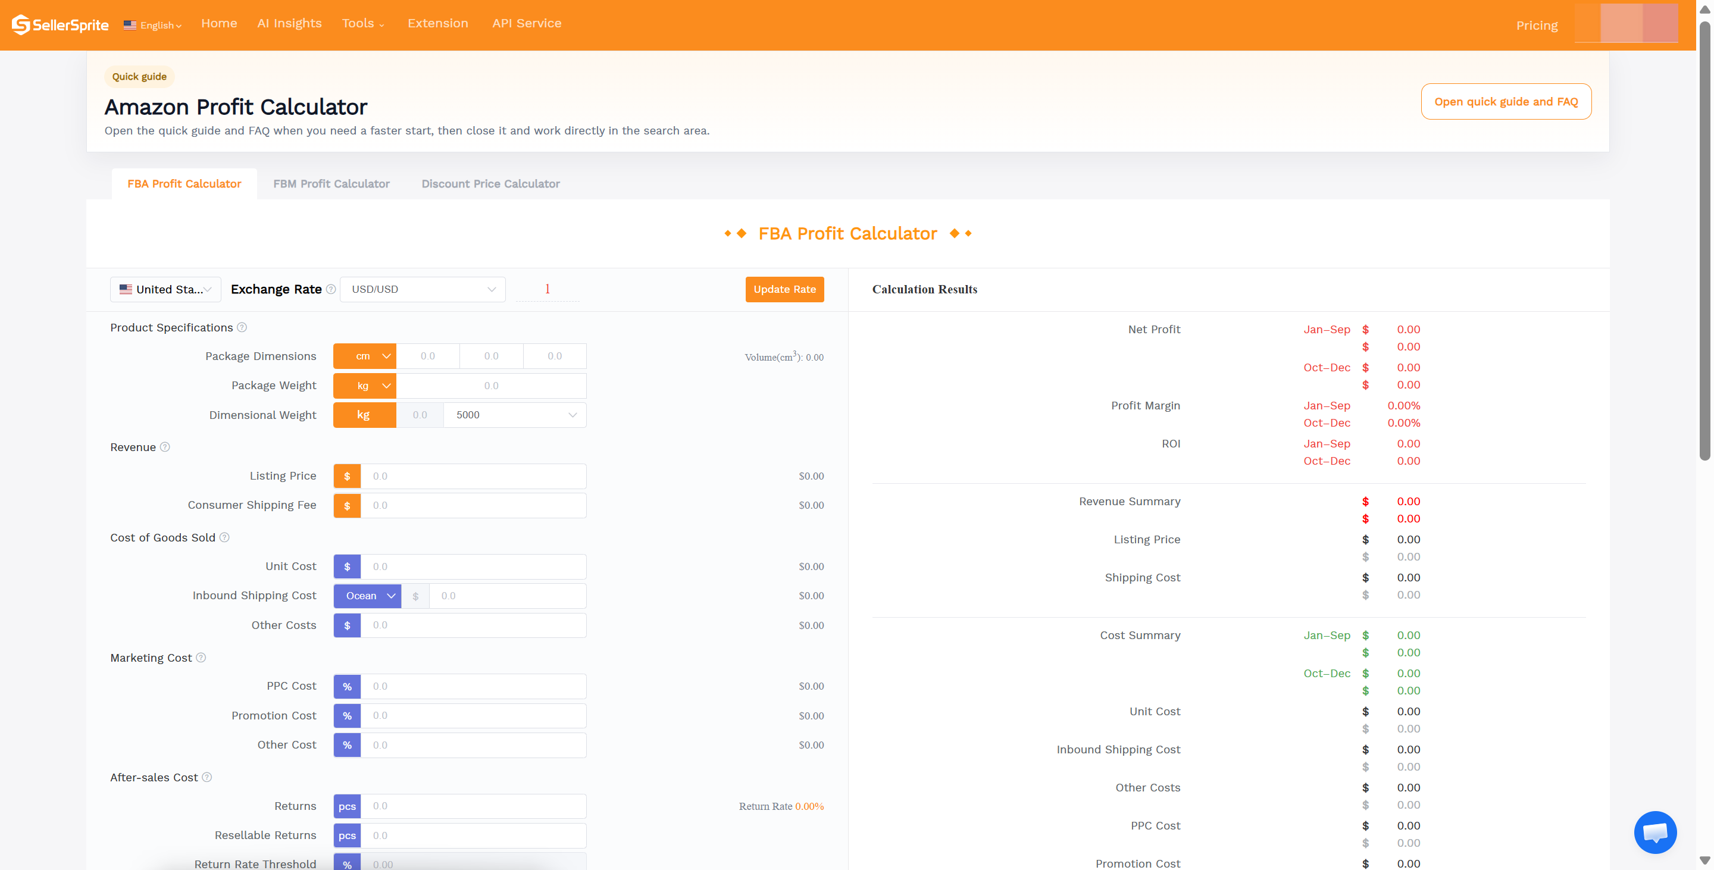This screenshot has width=1714, height=870.
Task: Open the Exchange Rate help tooltip
Action: pyautogui.click(x=331, y=289)
